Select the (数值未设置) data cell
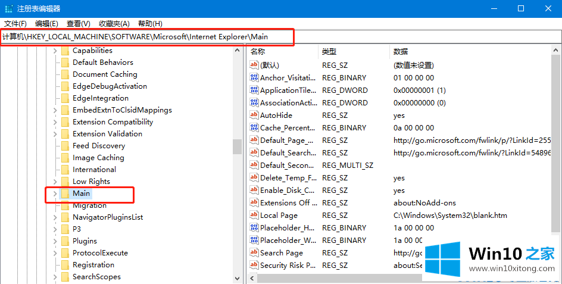 [414, 65]
